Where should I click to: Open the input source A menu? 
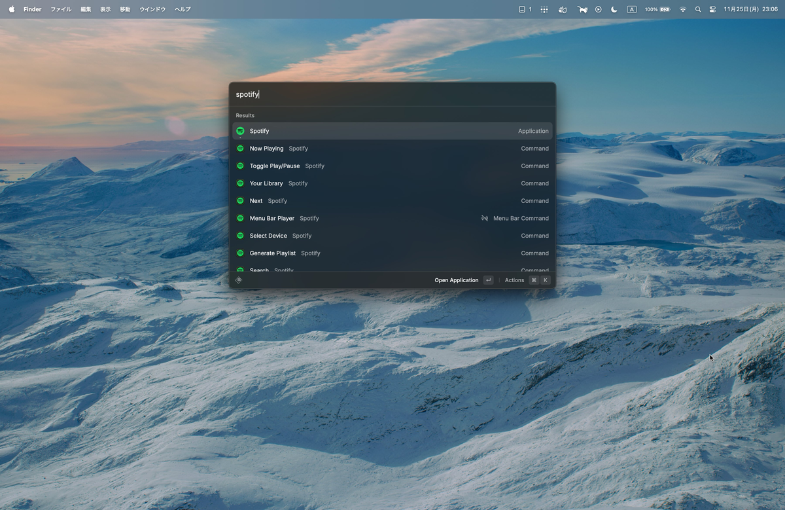[632, 9]
